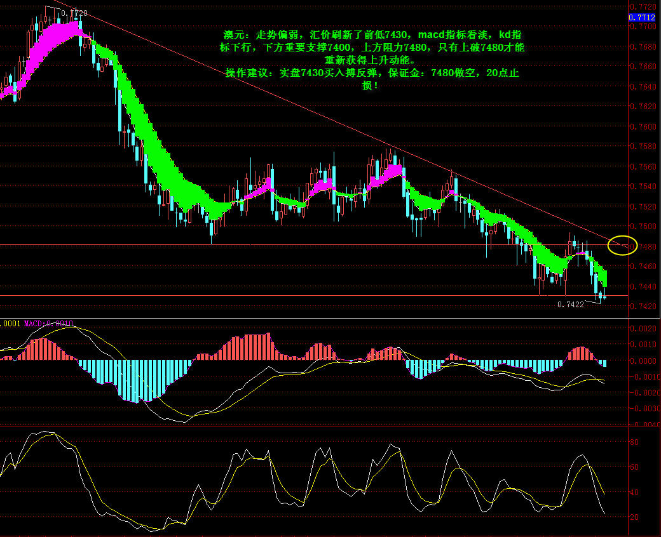Select the 0.7540 price axis label
Viewport: 661px width, 537px height.
pyautogui.click(x=643, y=187)
